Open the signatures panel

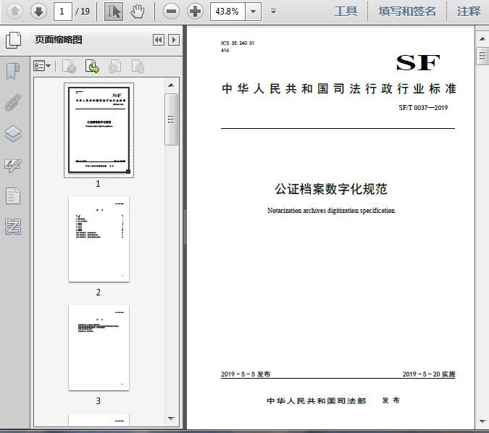[x=13, y=165]
